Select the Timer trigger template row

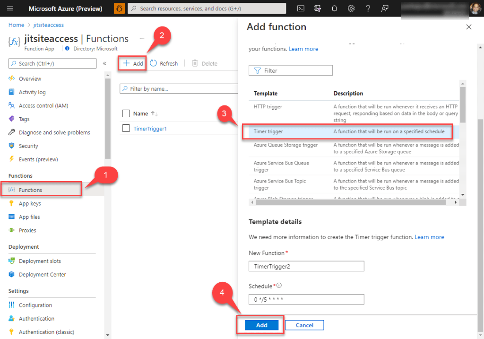point(347,131)
